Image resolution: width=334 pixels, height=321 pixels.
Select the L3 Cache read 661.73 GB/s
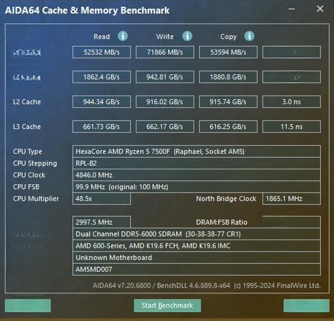coord(102,127)
